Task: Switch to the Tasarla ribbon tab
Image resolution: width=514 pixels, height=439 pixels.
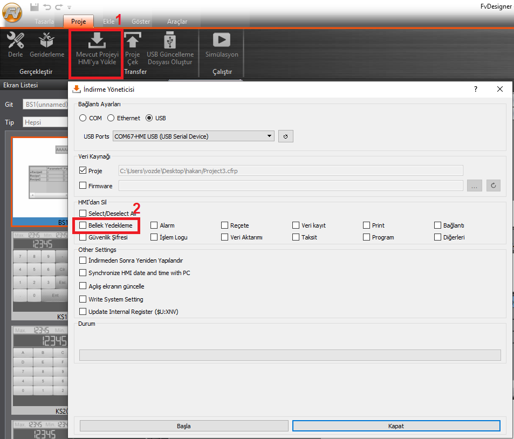Action: click(x=44, y=22)
